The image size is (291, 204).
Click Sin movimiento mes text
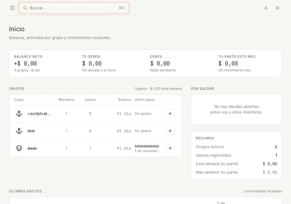(x=234, y=70)
